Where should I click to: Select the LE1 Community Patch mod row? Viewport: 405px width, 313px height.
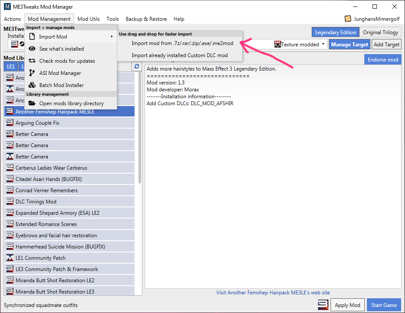click(x=69, y=258)
